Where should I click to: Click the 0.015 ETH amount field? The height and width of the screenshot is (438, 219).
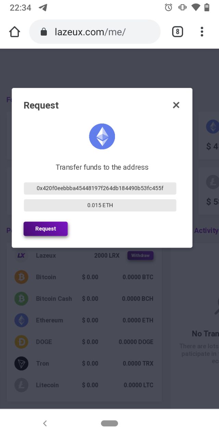pos(100,205)
